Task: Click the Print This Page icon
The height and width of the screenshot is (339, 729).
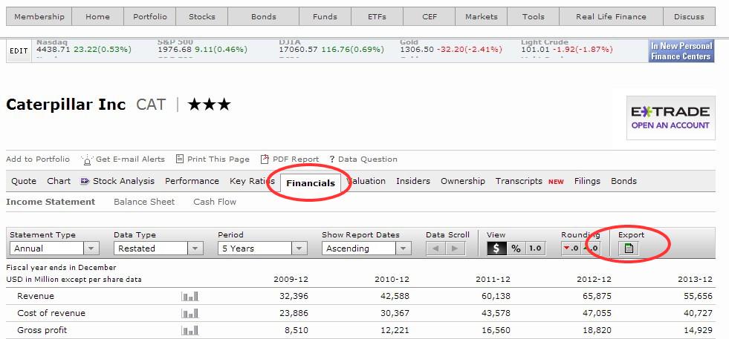Action: pos(179,159)
